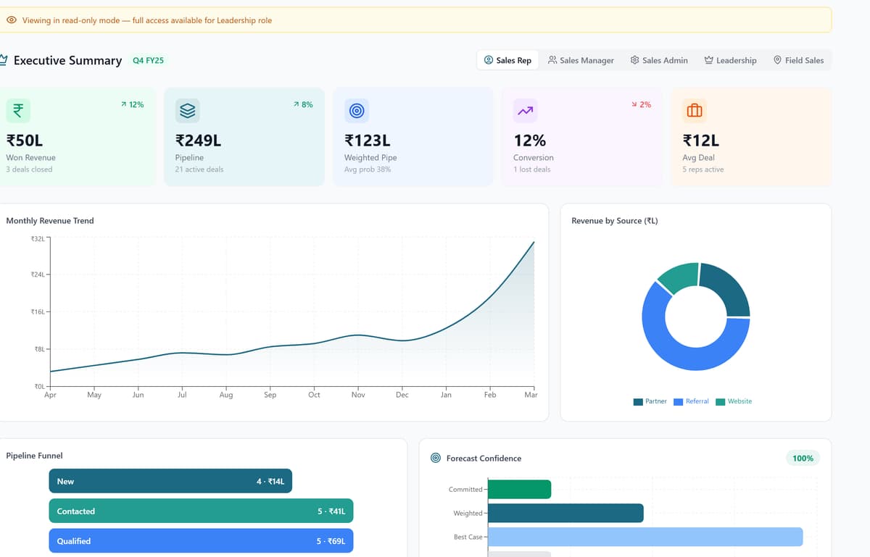Image resolution: width=870 pixels, height=557 pixels.
Task: Click the dark teal Weighted forecast bar
Action: [x=565, y=513]
